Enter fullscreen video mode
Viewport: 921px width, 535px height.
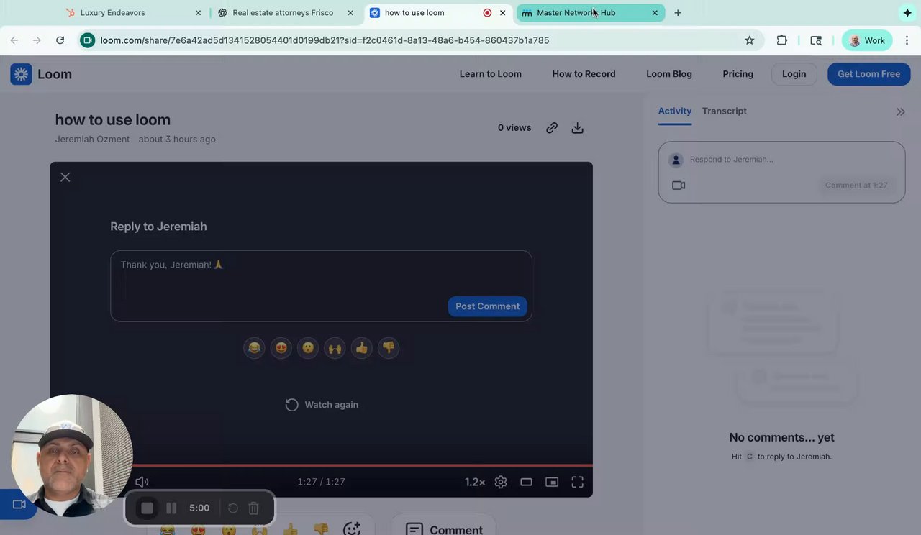(577, 482)
